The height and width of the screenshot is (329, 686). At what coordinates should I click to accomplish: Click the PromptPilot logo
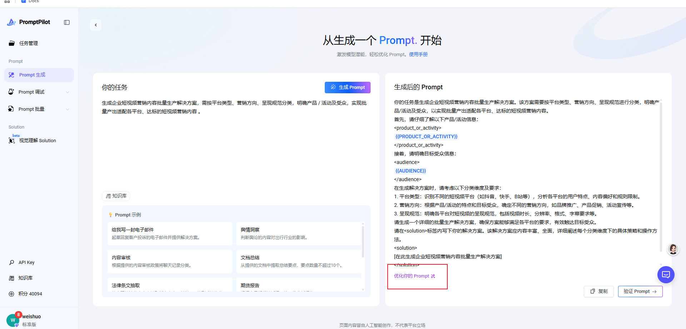pyautogui.click(x=29, y=22)
